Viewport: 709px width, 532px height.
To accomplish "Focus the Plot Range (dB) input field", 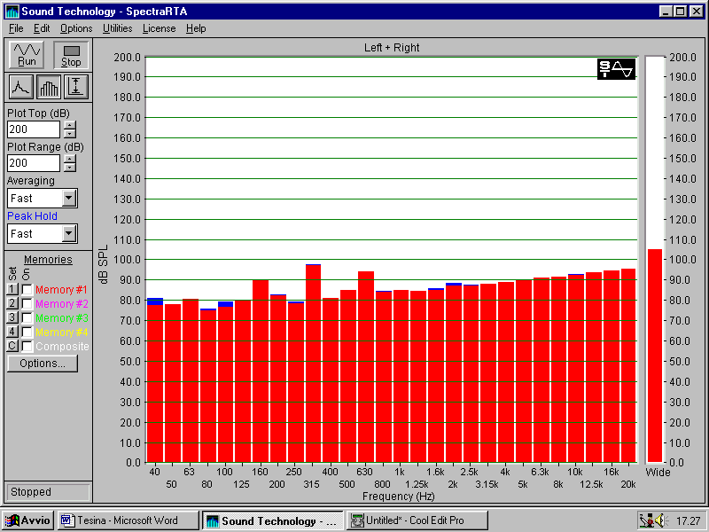I will (34, 163).
